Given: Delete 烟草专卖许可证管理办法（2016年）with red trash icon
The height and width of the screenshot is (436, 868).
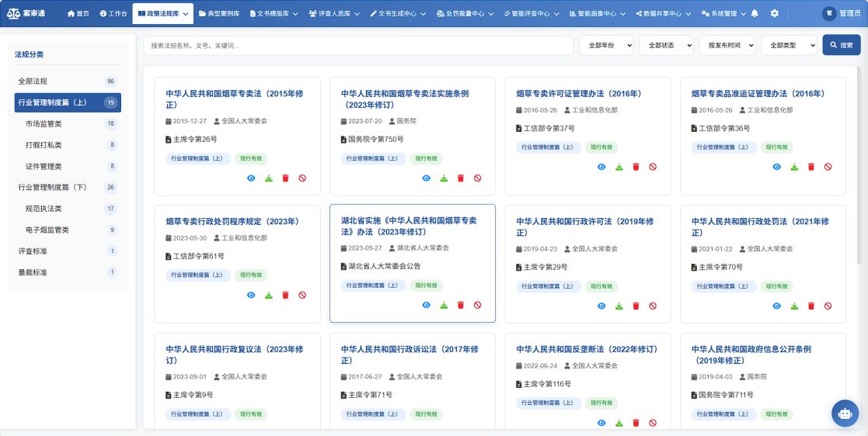Looking at the screenshot, I should [636, 167].
